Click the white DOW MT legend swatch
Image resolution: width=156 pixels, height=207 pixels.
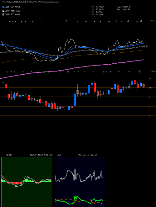[3, 11]
